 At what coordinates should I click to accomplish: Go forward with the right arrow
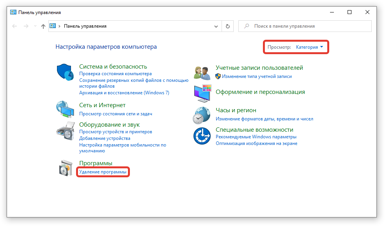pos(26,26)
